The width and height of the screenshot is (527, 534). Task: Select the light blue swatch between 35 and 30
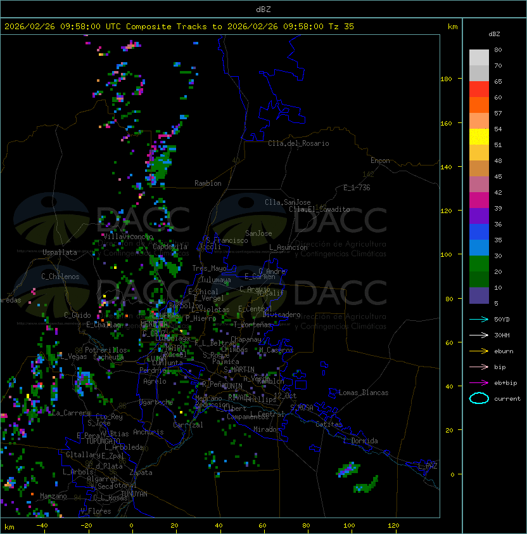479,247
